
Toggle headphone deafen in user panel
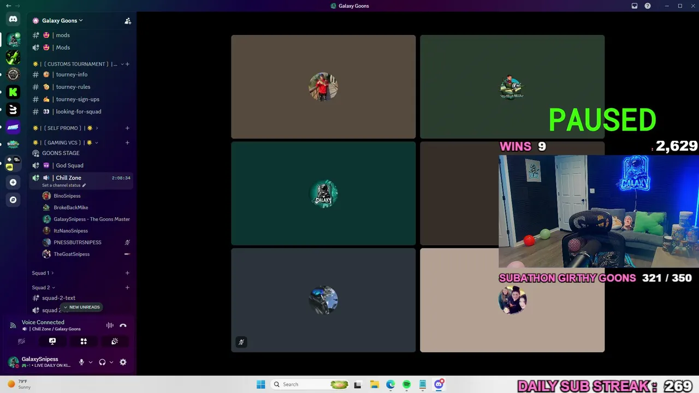click(102, 362)
